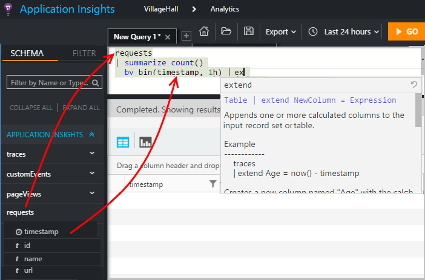Filter the timestamp results column

pyautogui.click(x=213, y=184)
